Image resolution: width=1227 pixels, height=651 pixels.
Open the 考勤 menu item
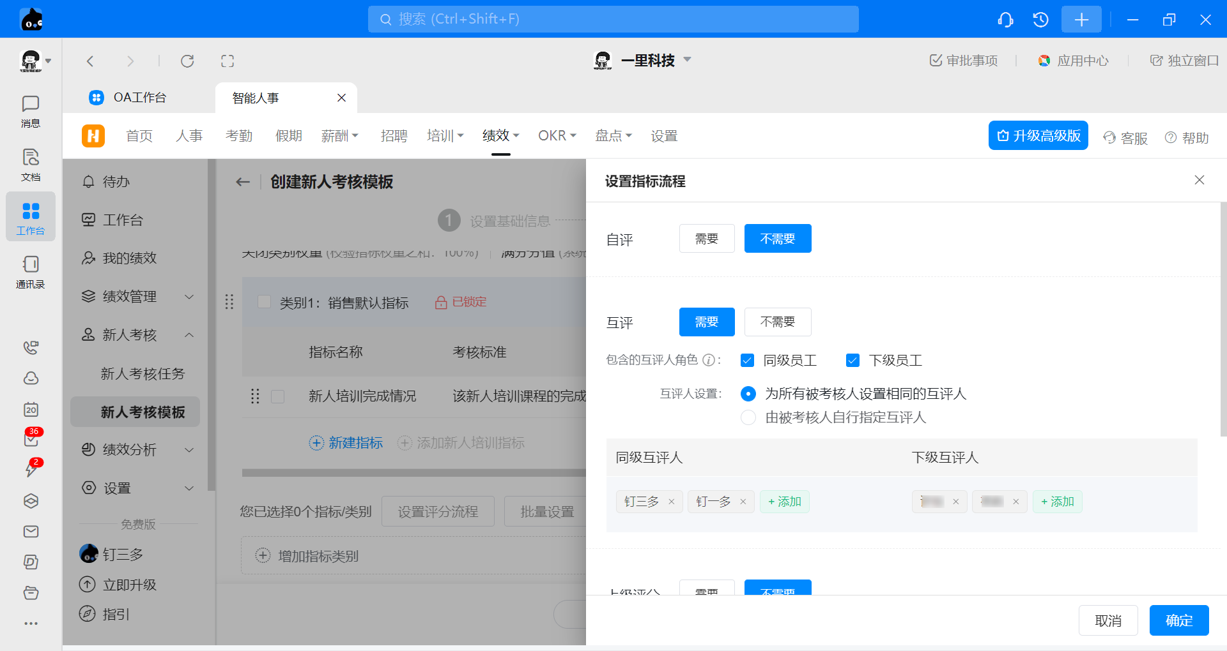point(239,136)
